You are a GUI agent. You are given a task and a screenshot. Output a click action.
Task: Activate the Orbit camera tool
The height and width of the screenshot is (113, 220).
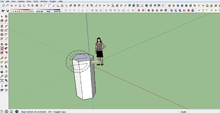pyautogui.click(x=2, y=72)
